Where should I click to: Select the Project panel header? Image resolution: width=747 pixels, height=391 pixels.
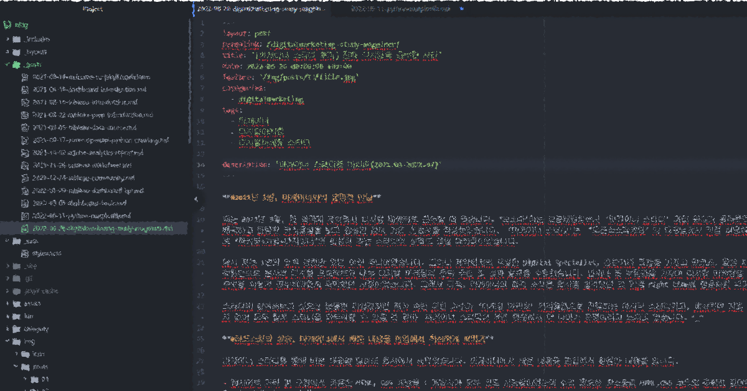click(92, 9)
